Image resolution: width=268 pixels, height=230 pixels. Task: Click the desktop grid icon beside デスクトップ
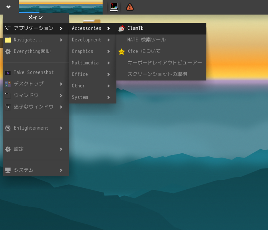(x=8, y=84)
